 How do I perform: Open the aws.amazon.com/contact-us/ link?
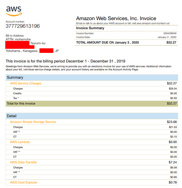(x=153, y=23)
